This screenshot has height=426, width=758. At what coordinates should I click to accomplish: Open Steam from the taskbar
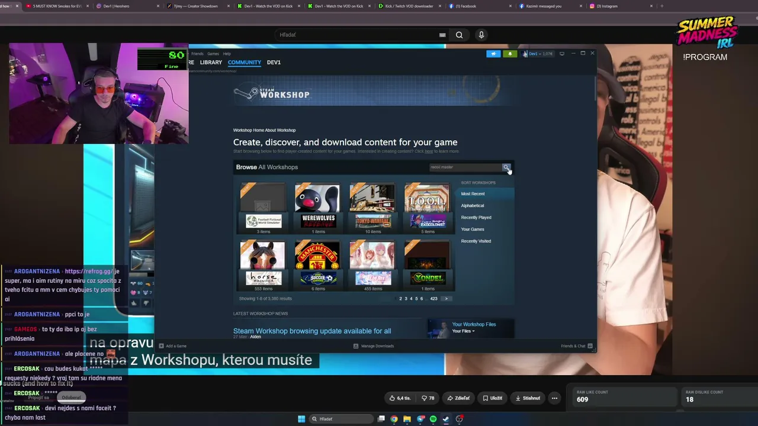[446, 419]
